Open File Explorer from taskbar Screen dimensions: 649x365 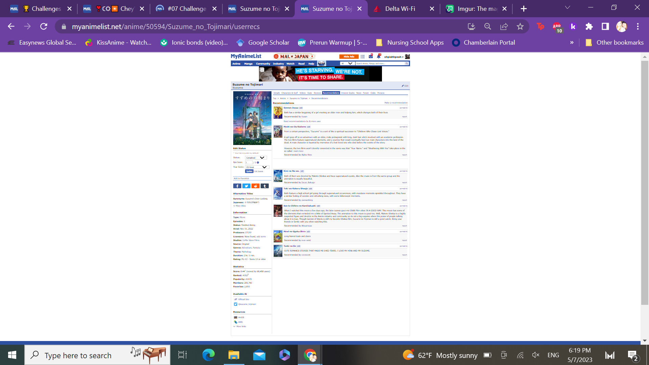coord(234,355)
